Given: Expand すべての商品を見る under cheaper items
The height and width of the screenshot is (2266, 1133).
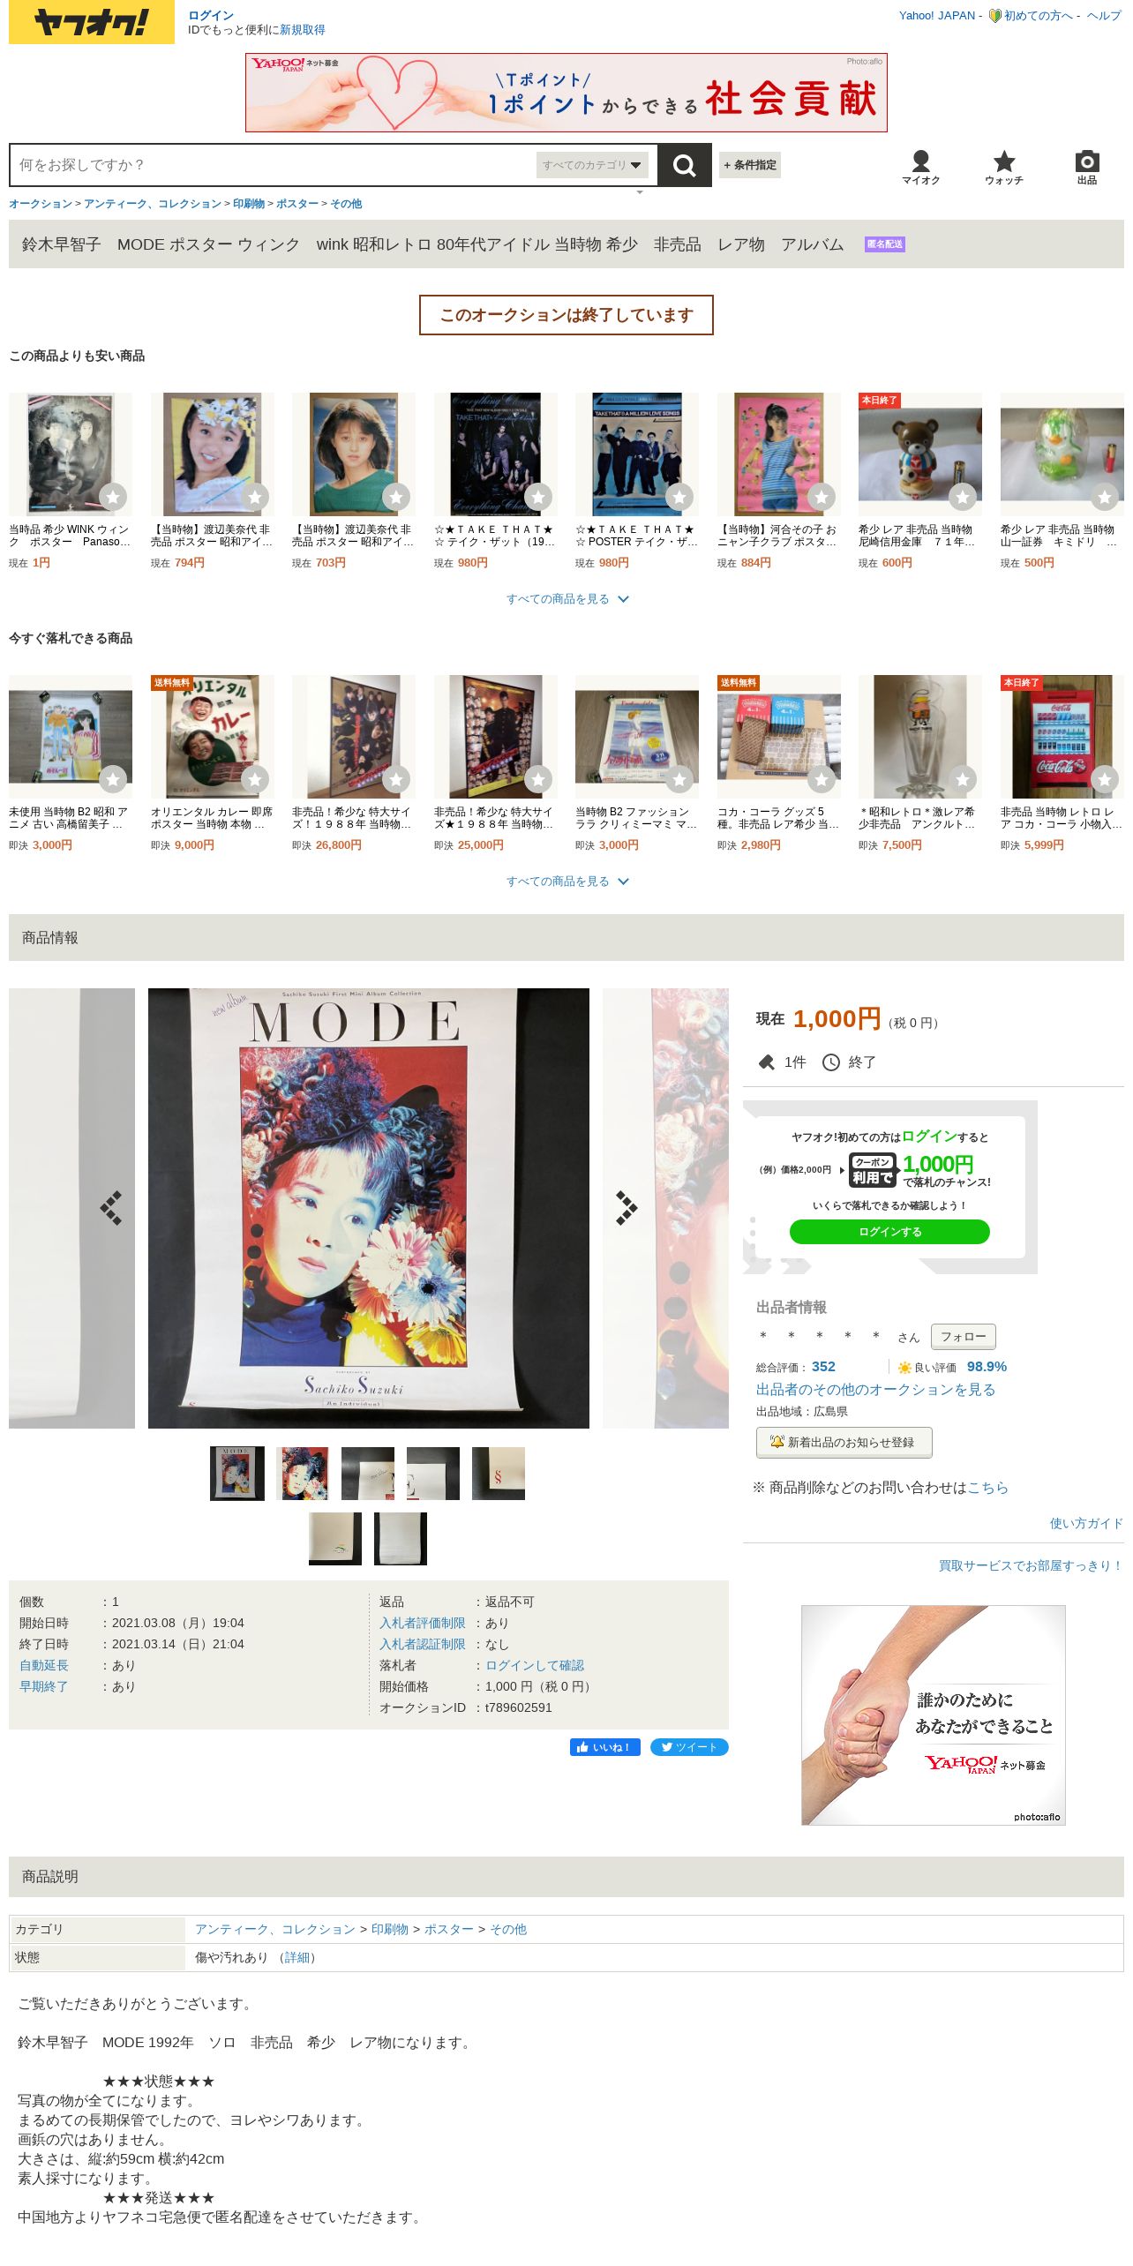Looking at the screenshot, I should tap(566, 599).
